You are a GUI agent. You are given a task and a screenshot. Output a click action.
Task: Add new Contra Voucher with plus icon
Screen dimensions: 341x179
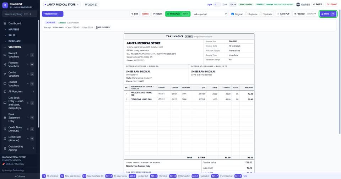[32, 74]
